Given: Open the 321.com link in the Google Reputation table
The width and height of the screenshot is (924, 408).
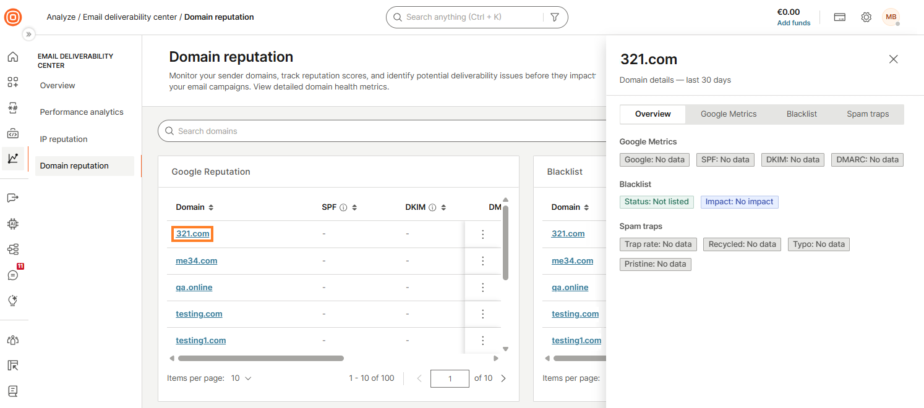Looking at the screenshot, I should pos(193,234).
